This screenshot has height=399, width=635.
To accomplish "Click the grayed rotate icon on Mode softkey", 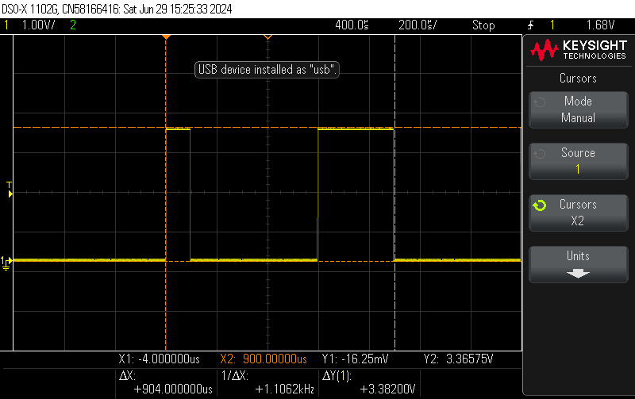I will (x=540, y=102).
